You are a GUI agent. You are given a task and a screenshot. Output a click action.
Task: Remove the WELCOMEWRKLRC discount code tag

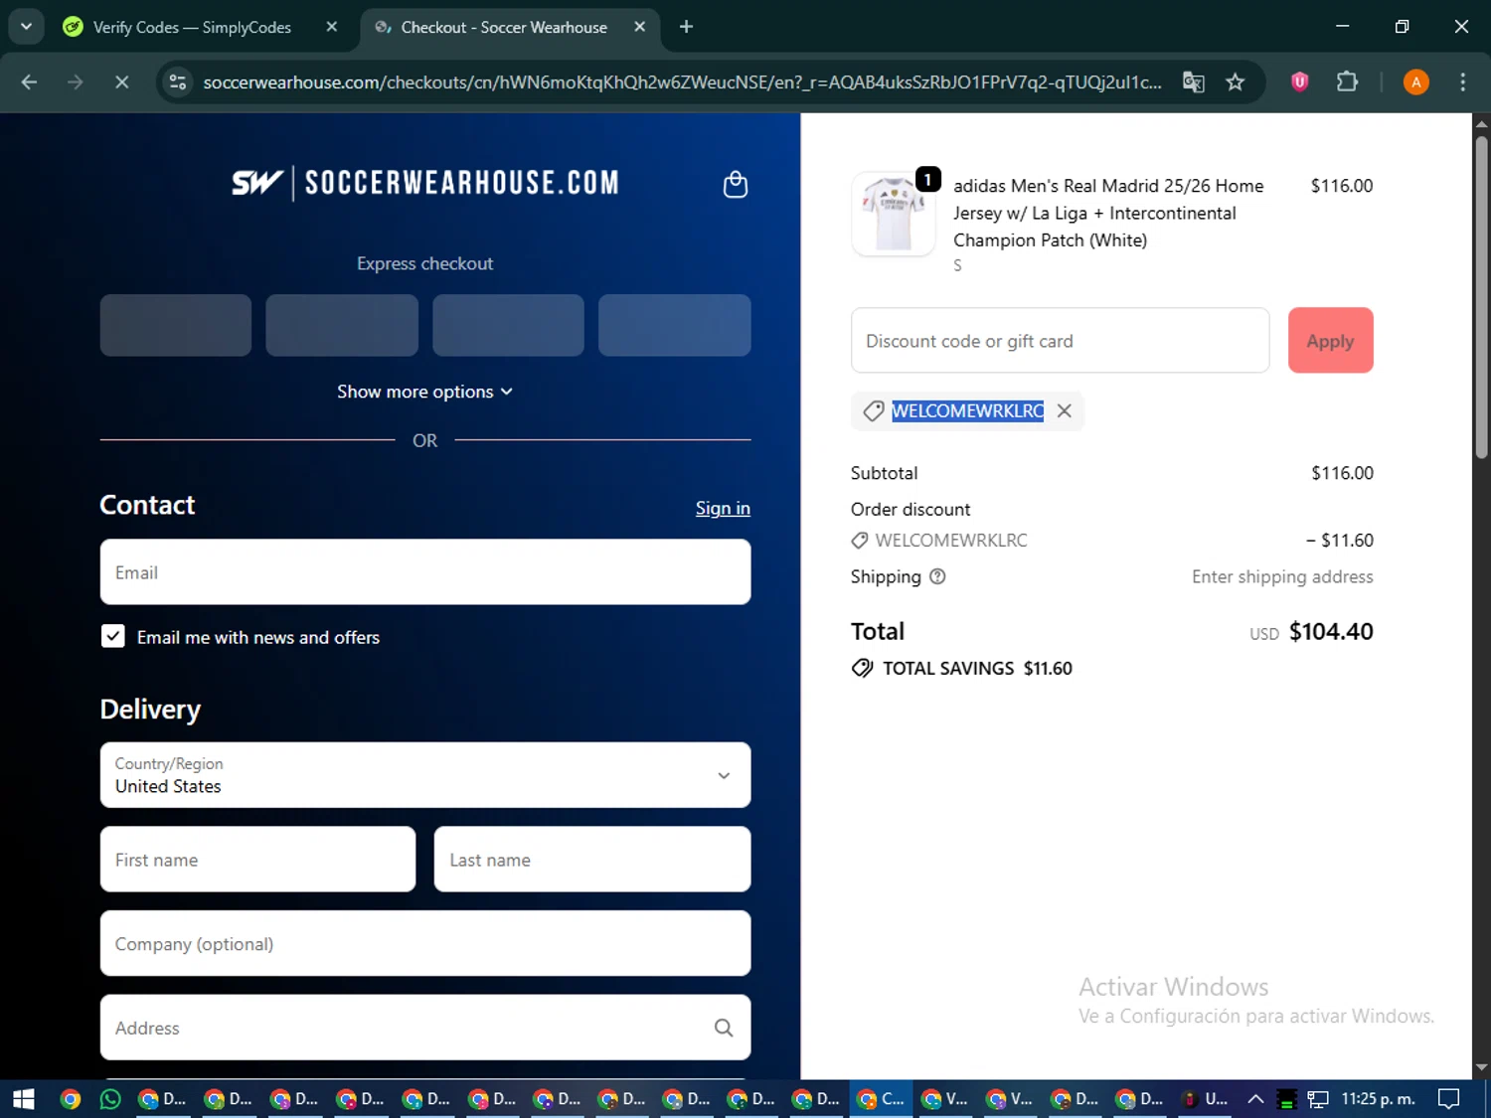(x=1064, y=410)
